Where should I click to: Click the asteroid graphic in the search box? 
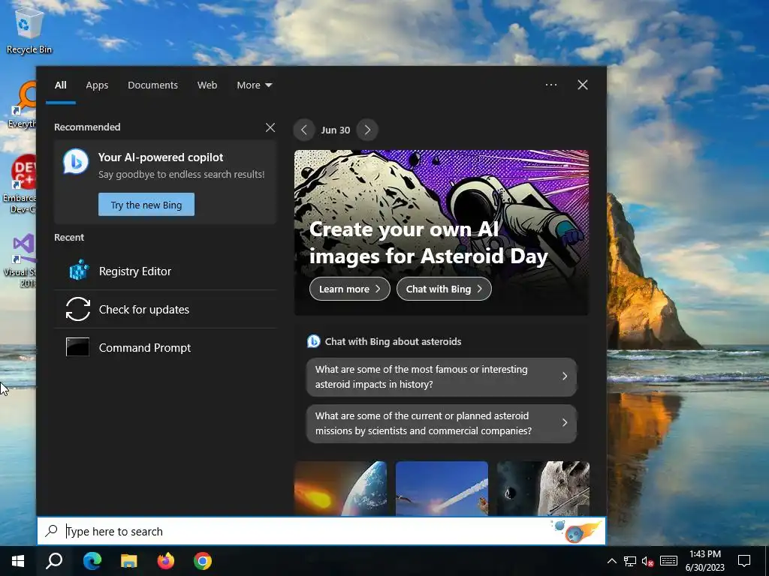(576, 531)
